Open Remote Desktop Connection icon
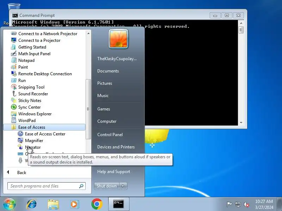 tap(14, 73)
